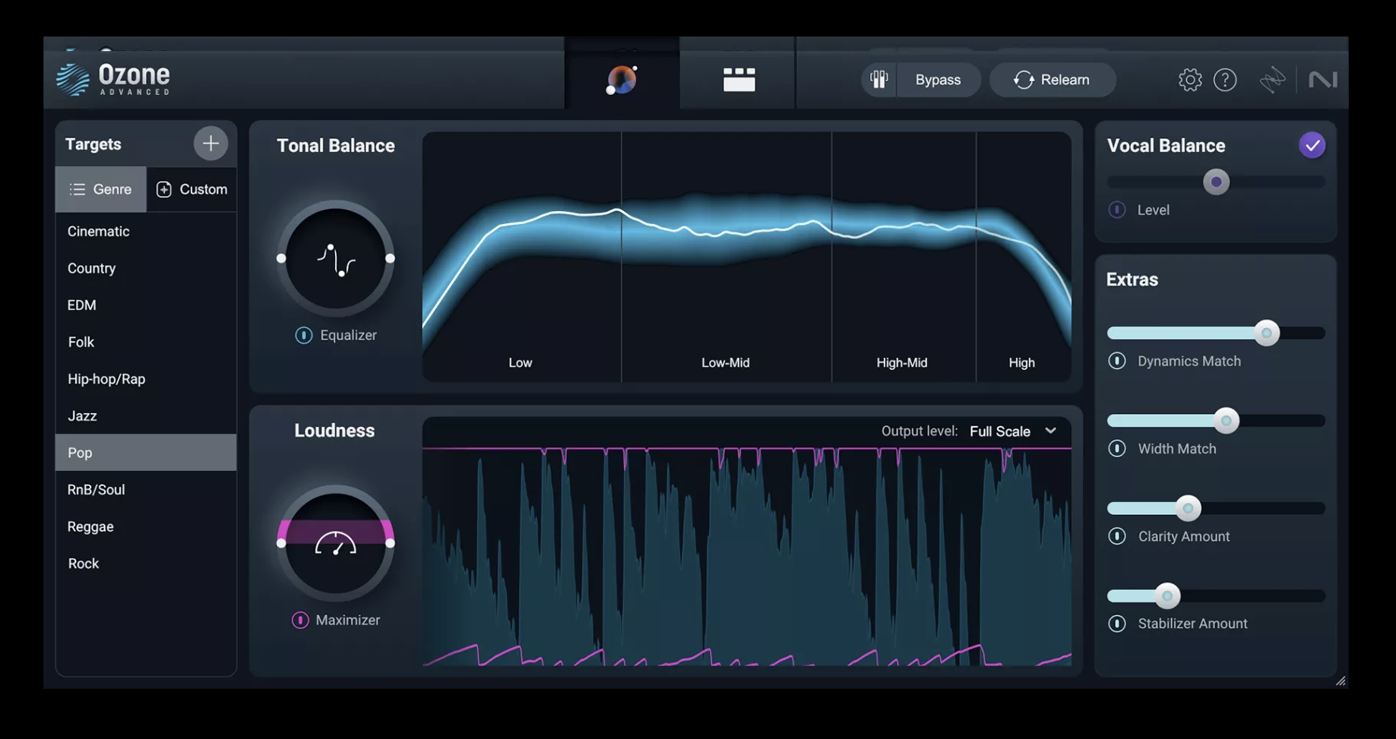The image size is (1396, 739).
Task: Click the Clarity Amount slider handle
Action: click(1189, 508)
